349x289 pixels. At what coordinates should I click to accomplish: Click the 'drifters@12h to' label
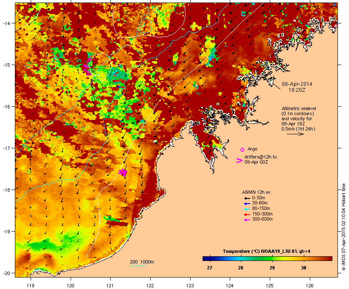(x=260, y=157)
